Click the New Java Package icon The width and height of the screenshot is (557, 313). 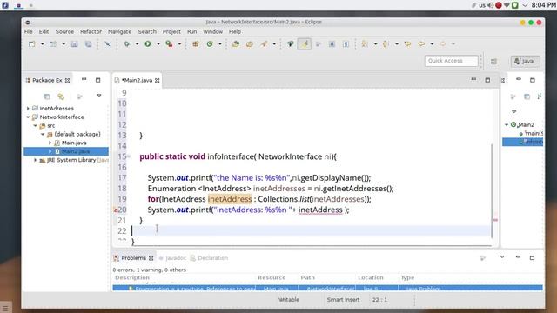point(195,44)
